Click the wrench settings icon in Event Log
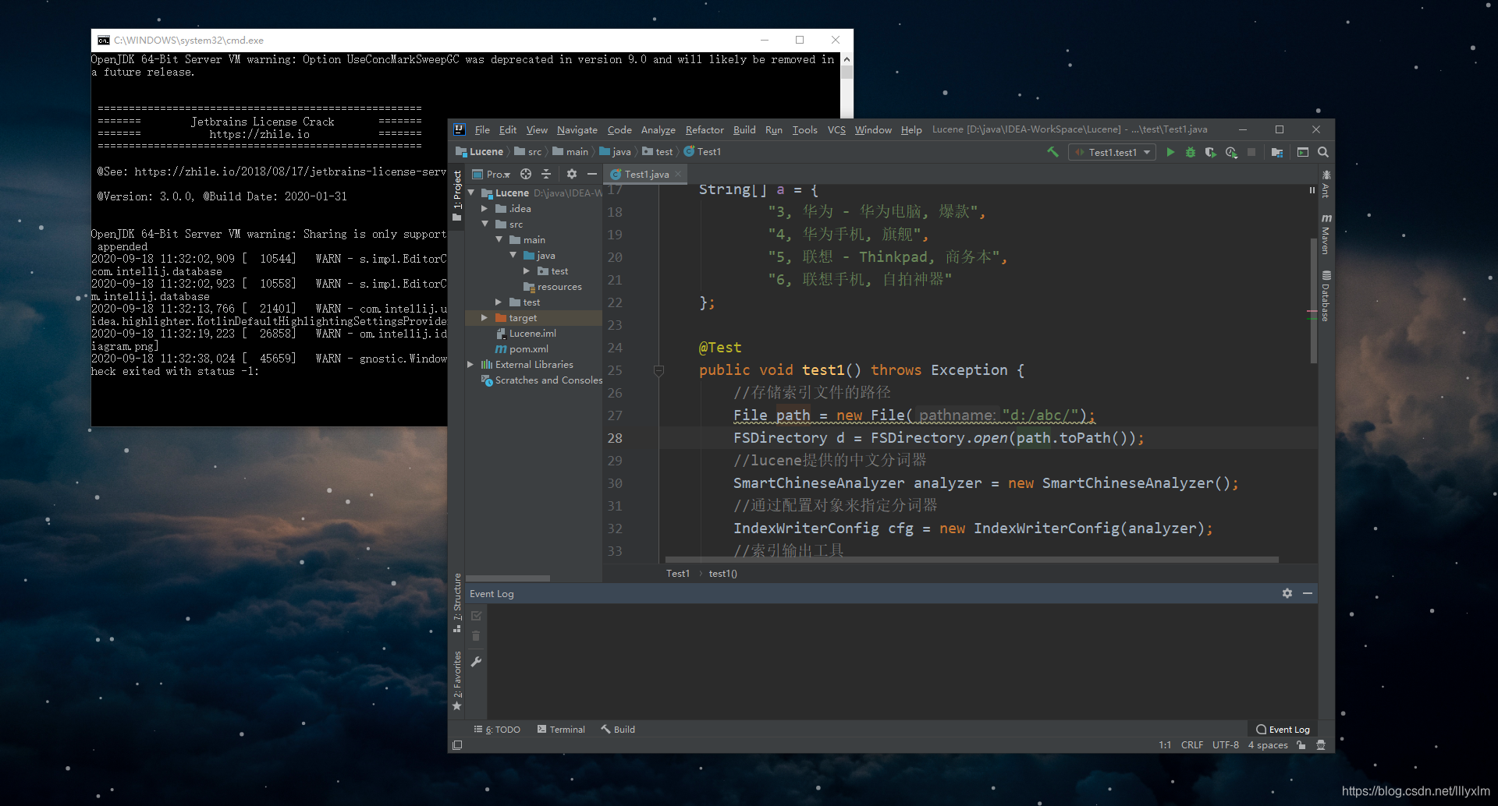1498x806 pixels. pyautogui.click(x=476, y=662)
